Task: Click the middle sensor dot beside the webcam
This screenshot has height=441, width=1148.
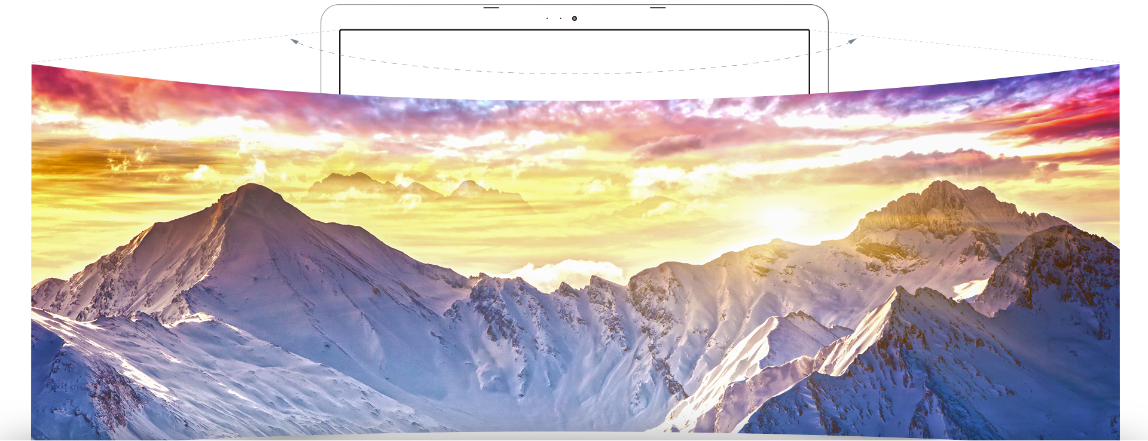Action: [561, 19]
